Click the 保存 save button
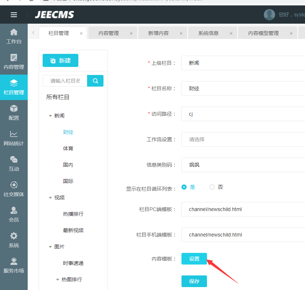 coord(194,281)
